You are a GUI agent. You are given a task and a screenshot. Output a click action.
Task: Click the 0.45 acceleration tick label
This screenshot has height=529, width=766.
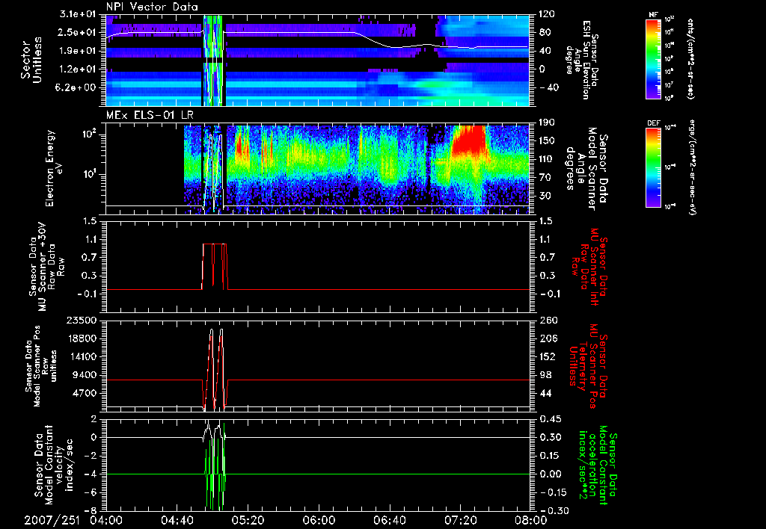(549, 419)
